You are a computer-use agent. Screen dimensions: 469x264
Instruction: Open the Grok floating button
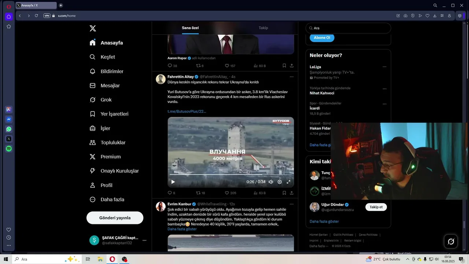tap(451, 241)
